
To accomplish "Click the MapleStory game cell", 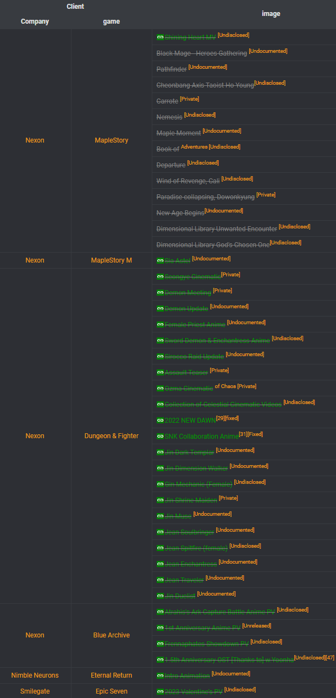I will click(x=111, y=140).
